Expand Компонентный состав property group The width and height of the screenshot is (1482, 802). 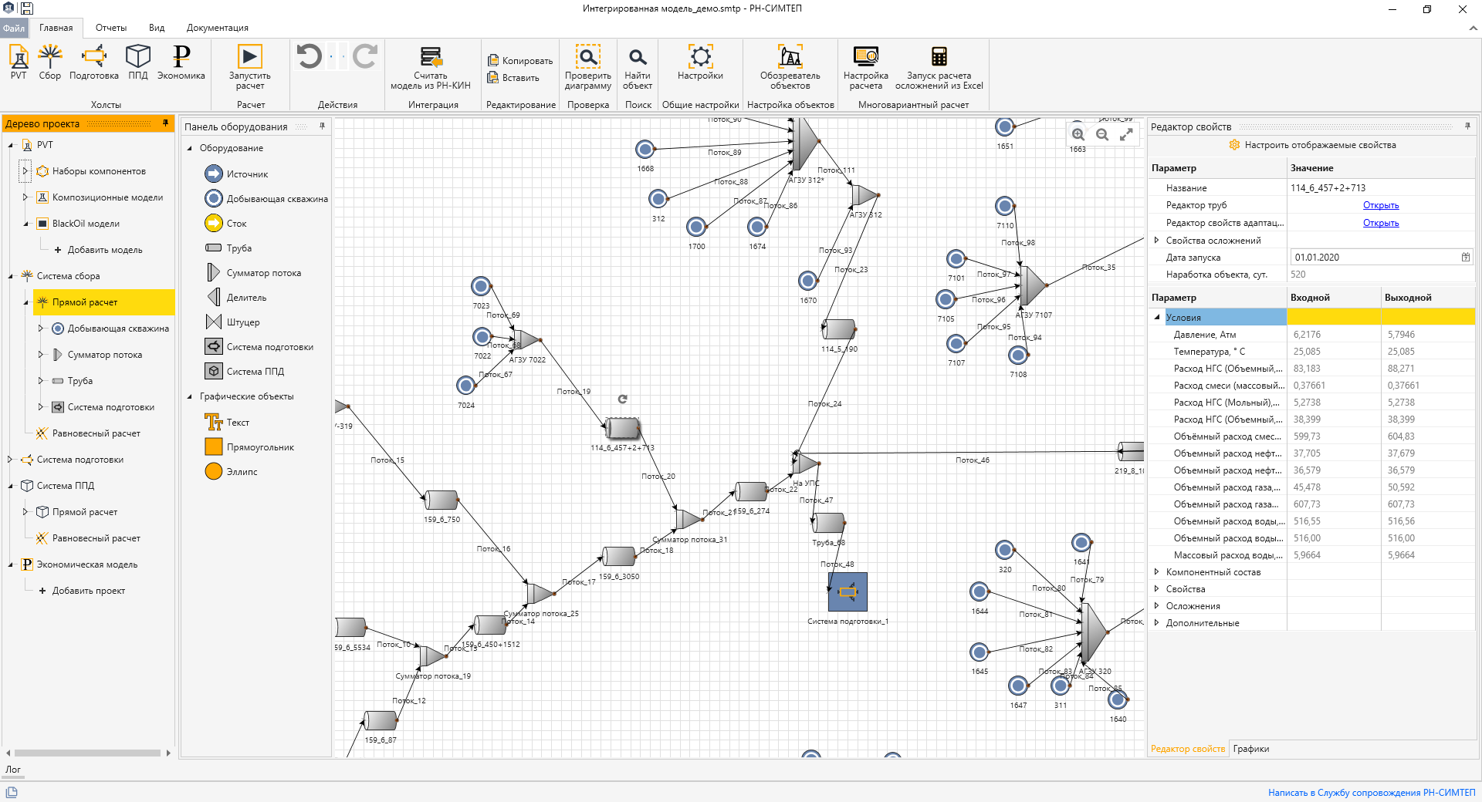pos(1156,572)
